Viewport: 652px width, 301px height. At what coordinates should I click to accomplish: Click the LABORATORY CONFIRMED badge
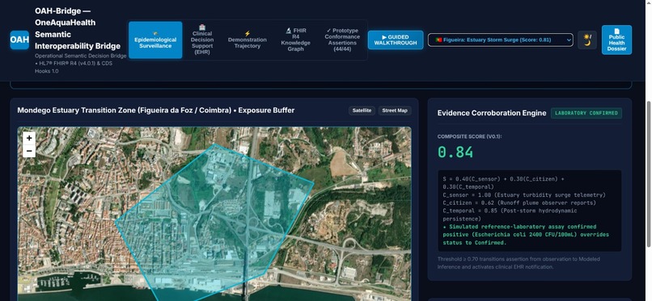[586, 113]
